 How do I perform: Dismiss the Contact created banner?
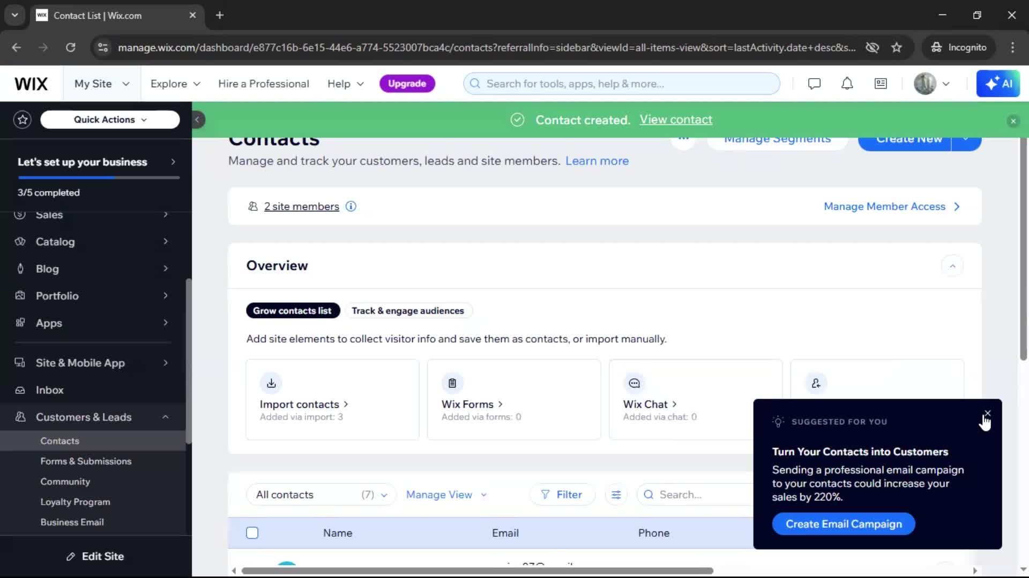(1013, 121)
